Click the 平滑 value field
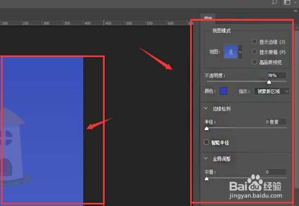299x206 pixels. [x=276, y=172]
